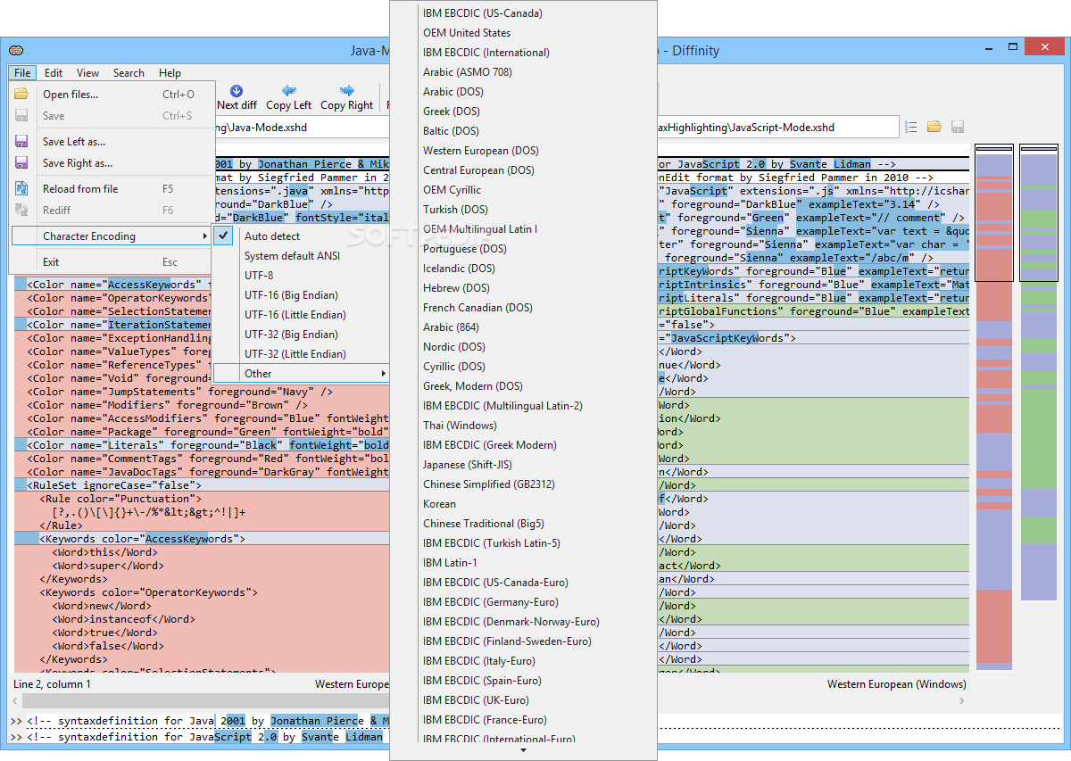
Task: Click the Diffinity app icon in title bar
Action: click(16, 50)
